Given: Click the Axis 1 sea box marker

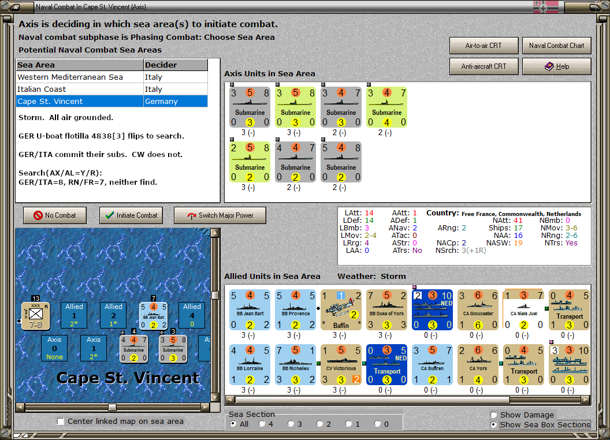Looking at the screenshot, I should tap(94, 348).
